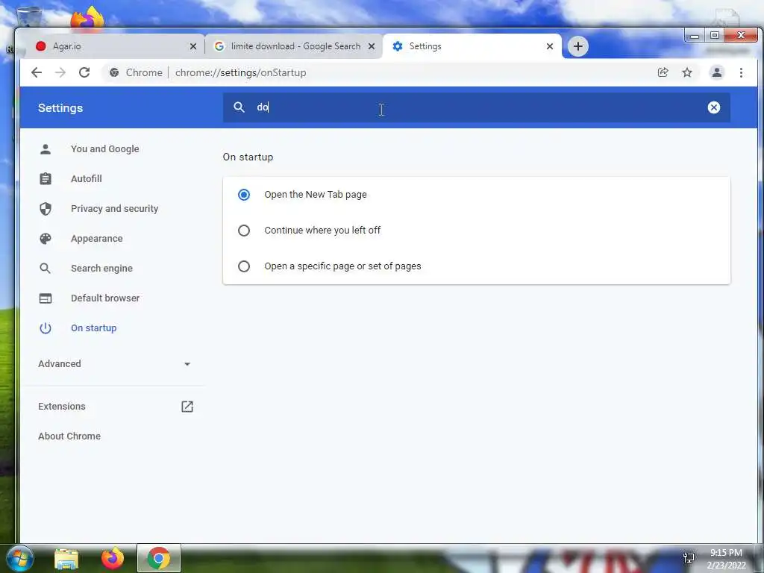Open the Chrome three-dot menu
764x573 pixels.
point(741,72)
